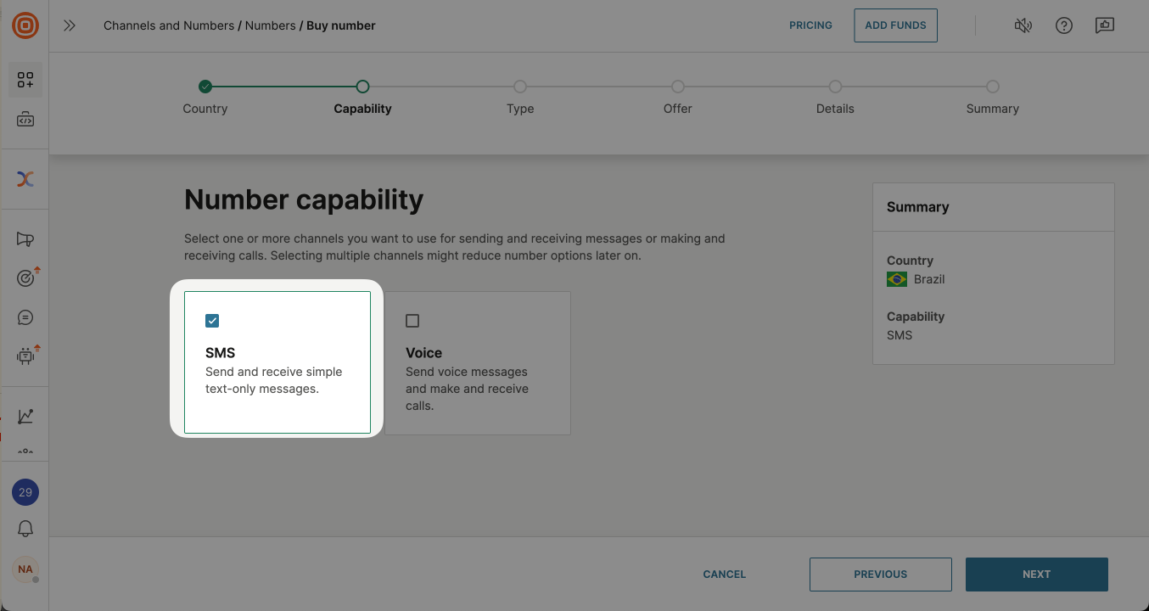This screenshot has height=611, width=1149.
Task: Open the apps grid plus icon in sidebar
Action: coord(25,80)
